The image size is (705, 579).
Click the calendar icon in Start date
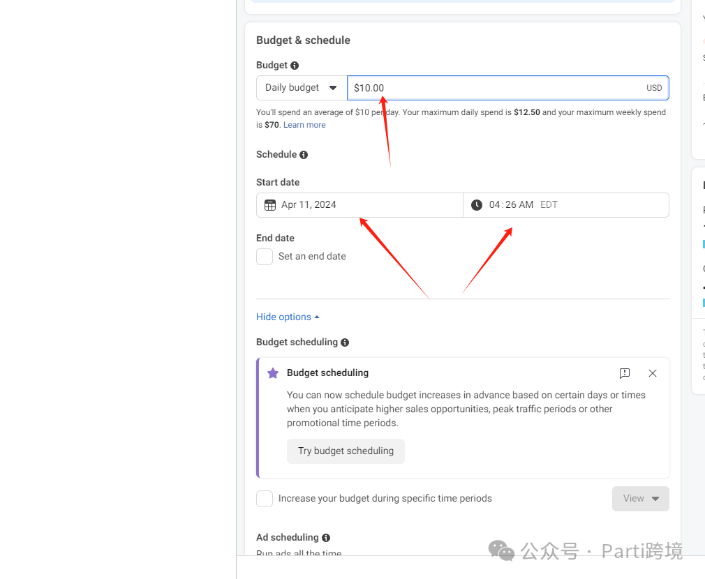(270, 205)
